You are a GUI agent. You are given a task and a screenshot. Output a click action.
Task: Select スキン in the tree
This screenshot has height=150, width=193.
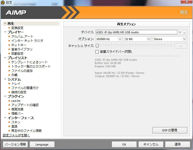[x=16, y=122]
